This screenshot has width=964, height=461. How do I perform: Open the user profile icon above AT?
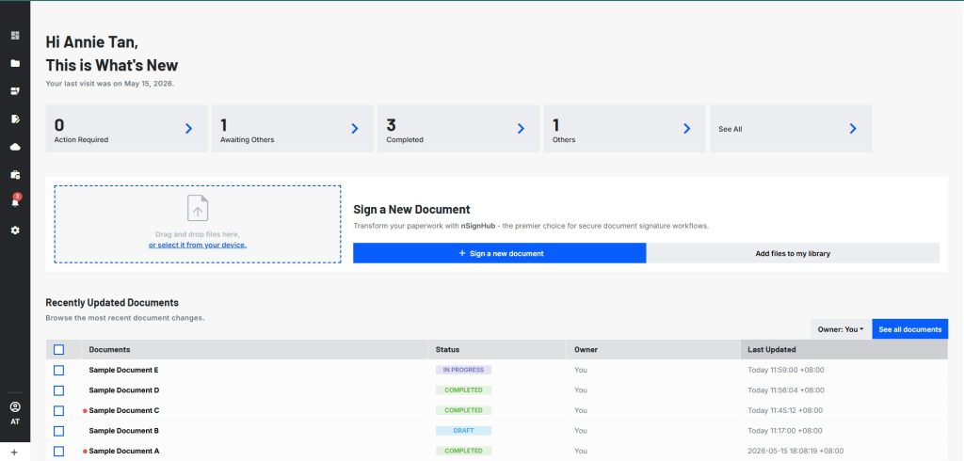click(x=15, y=407)
